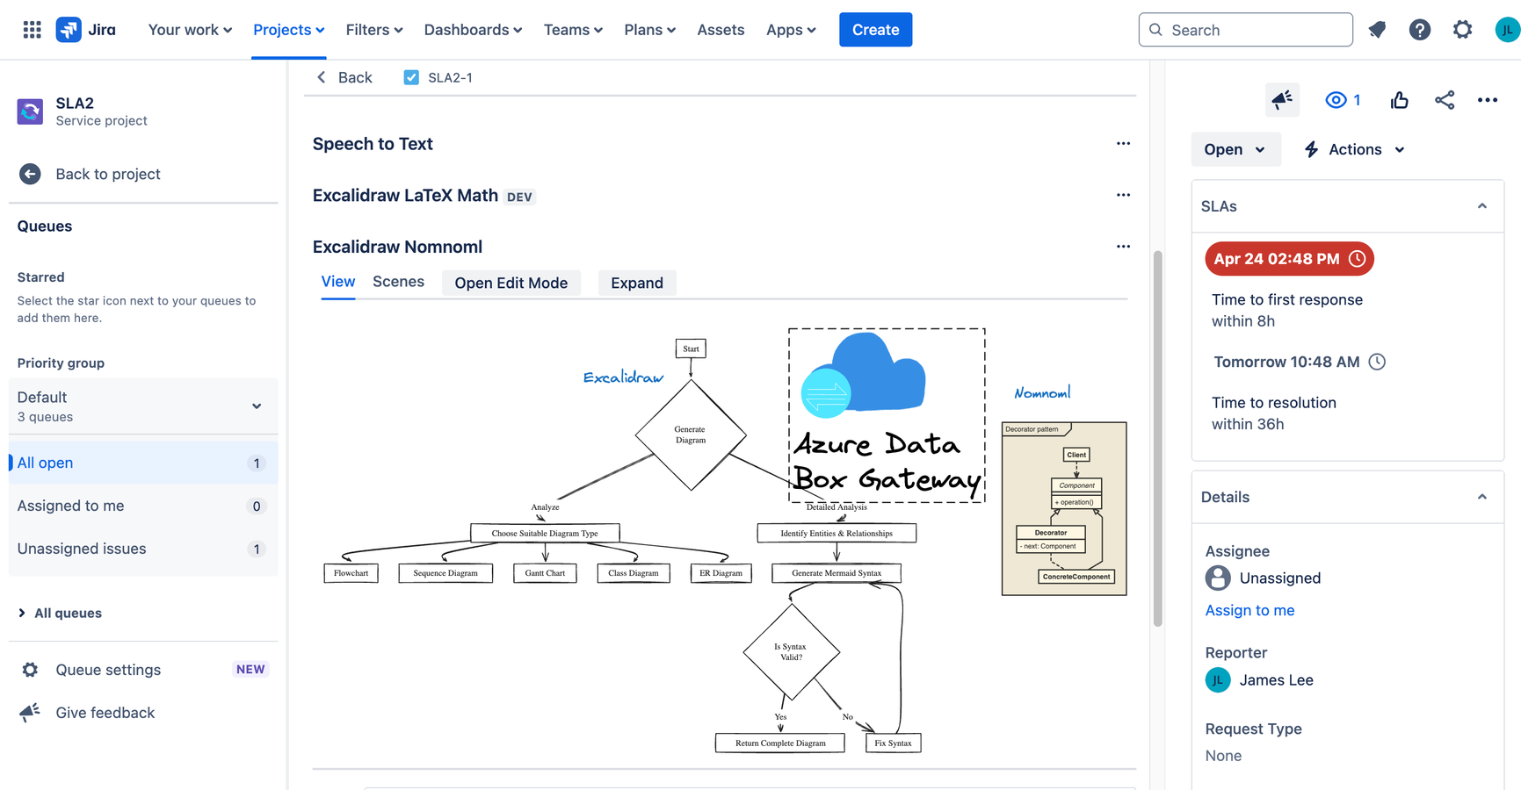Click the back chevron icon

[x=322, y=77]
